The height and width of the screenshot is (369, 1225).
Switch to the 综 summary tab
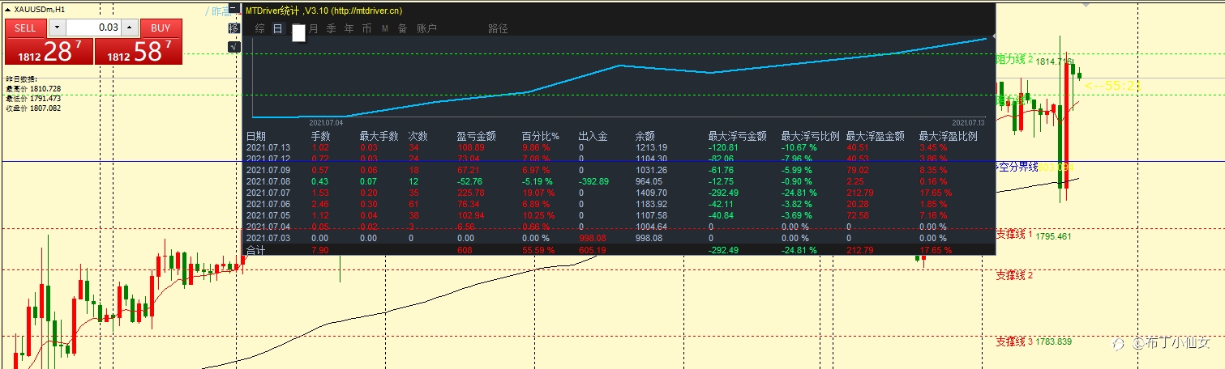coord(259,28)
